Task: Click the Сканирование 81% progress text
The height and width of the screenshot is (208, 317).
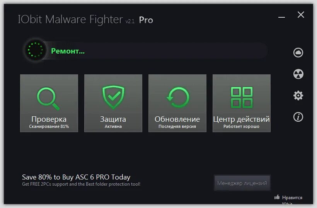Action: [49, 126]
